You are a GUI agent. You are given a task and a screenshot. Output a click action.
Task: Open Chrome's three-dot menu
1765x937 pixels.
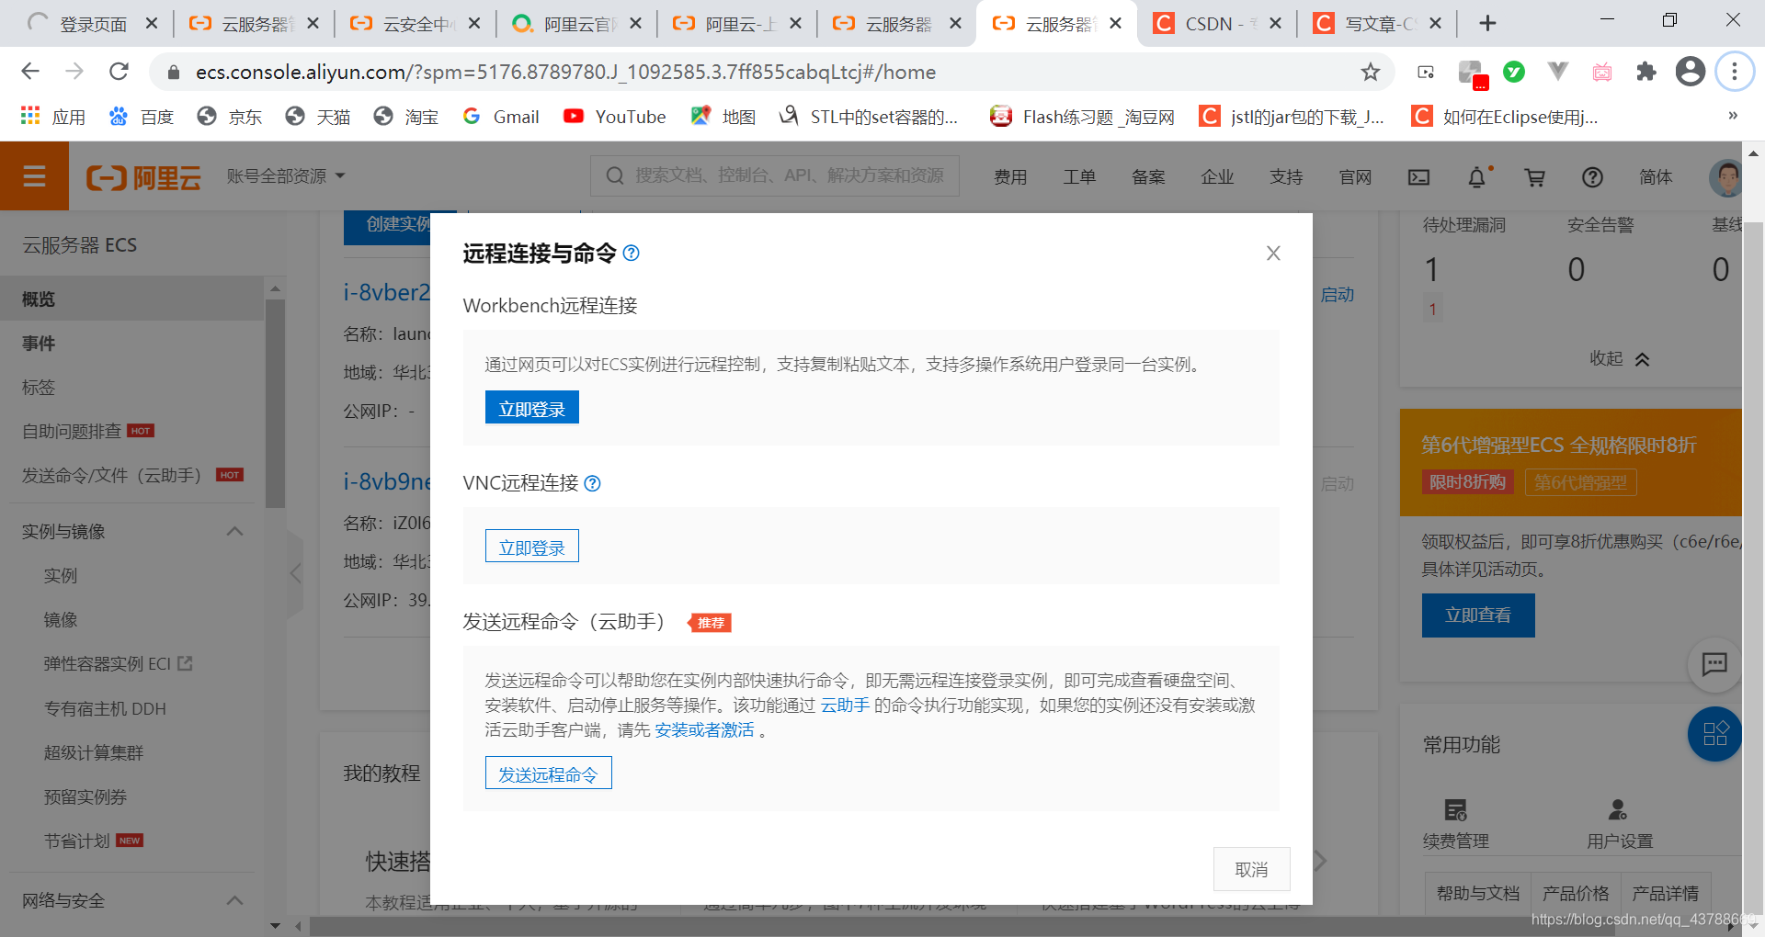click(1735, 72)
